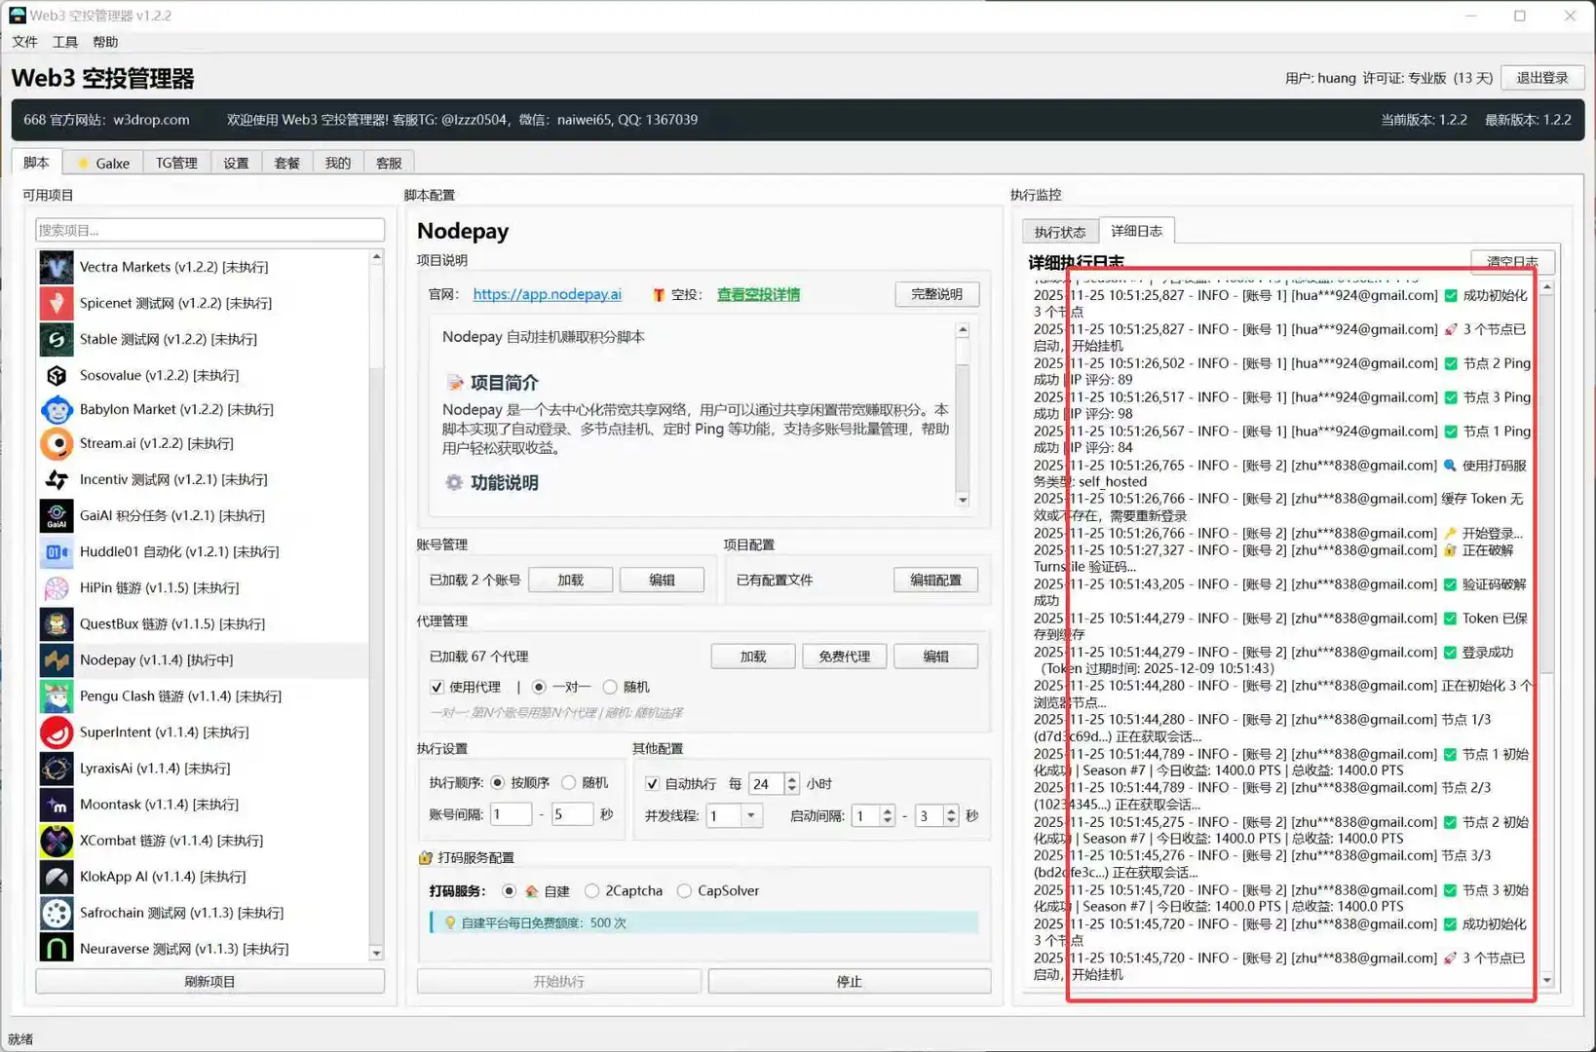The width and height of the screenshot is (1596, 1052).
Task: Click the QuestBux 链游 project icon
Action: (x=57, y=623)
